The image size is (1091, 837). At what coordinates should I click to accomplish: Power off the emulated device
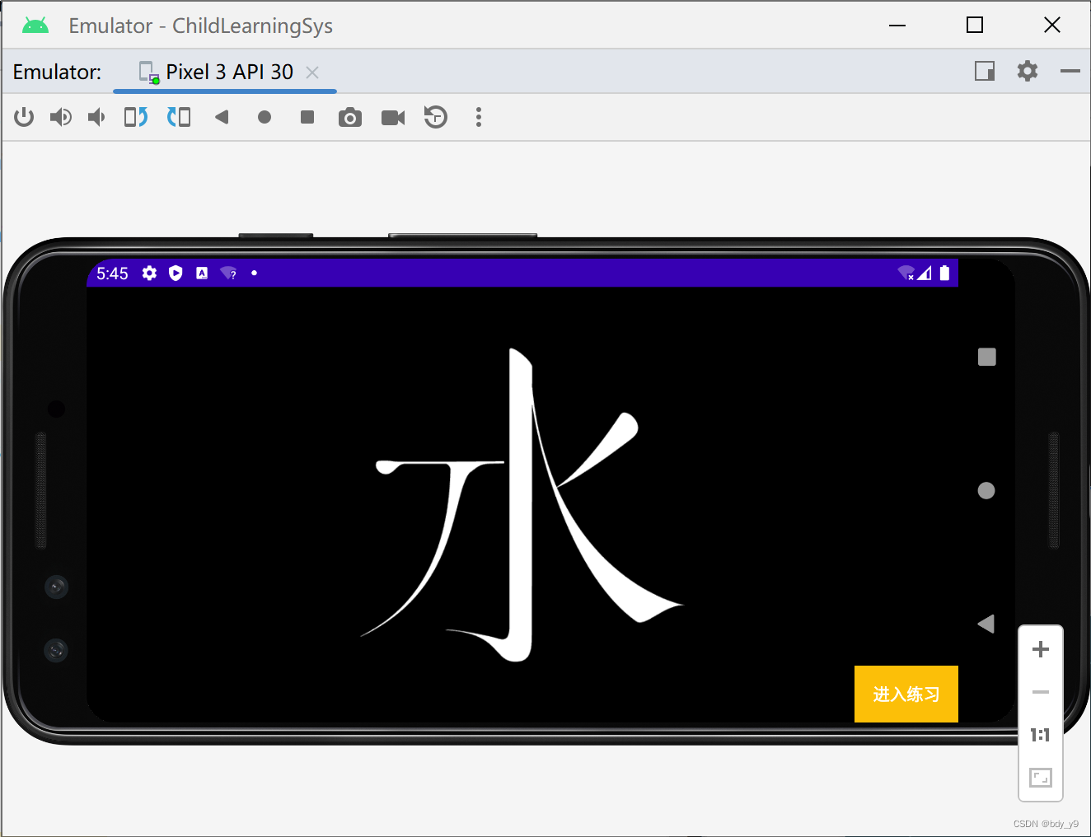(x=24, y=117)
